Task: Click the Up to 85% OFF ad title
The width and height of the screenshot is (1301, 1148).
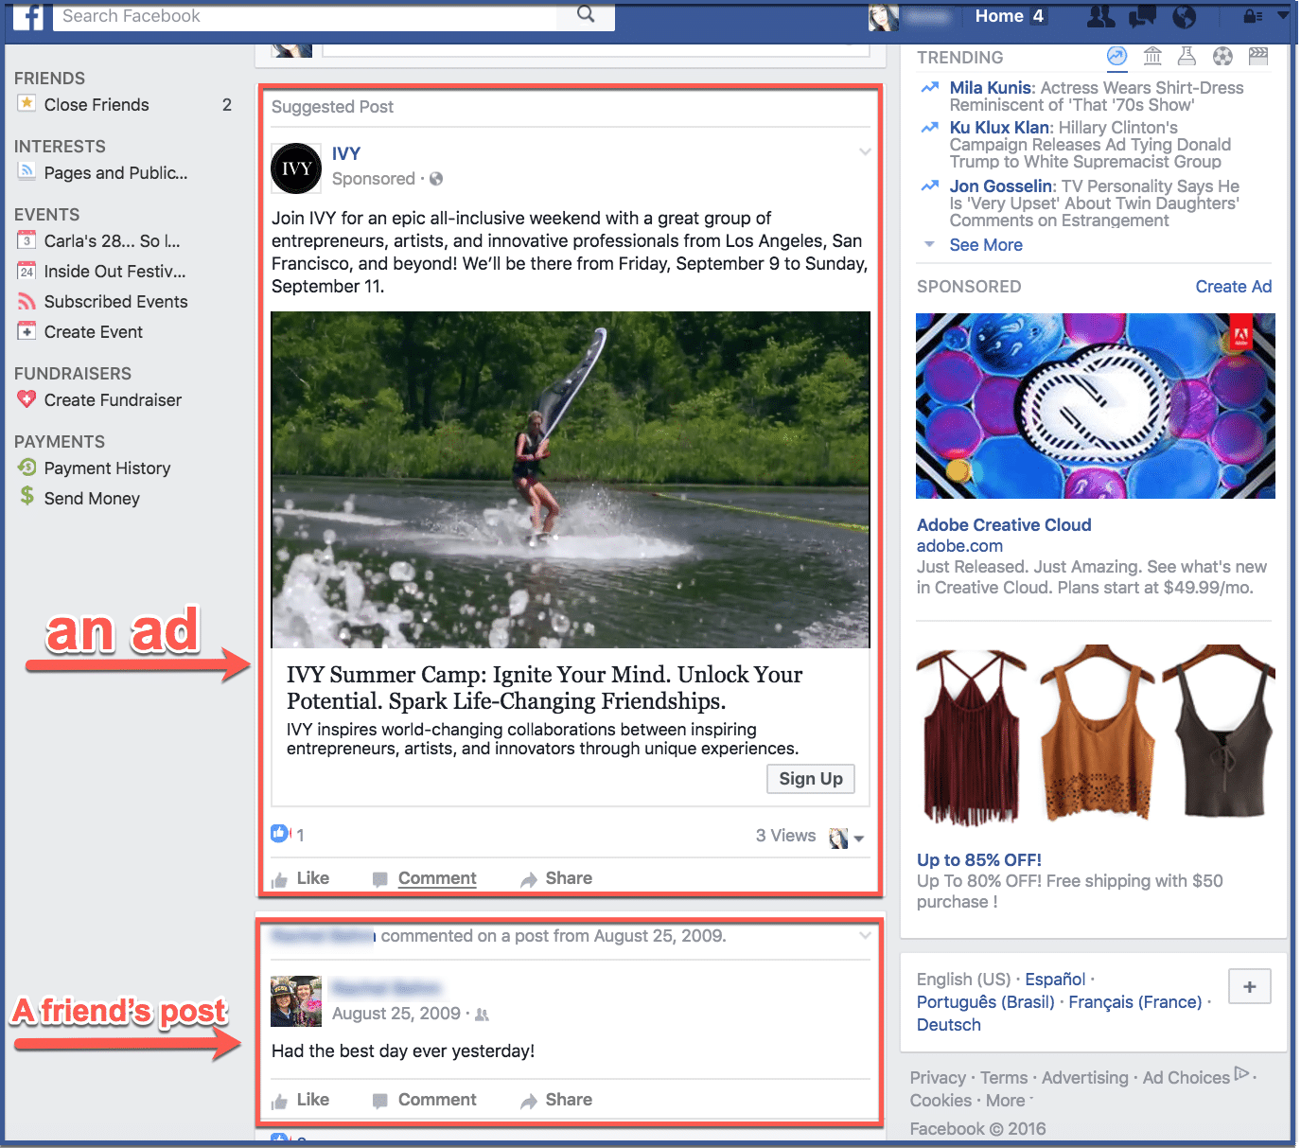Action: (x=979, y=860)
